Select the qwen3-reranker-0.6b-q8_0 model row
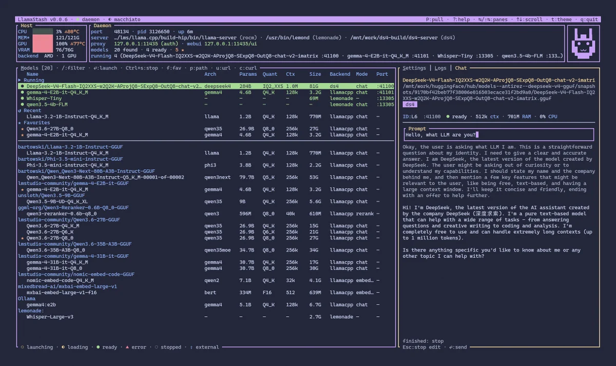Screen dimensions: 616x366 click(207, 214)
